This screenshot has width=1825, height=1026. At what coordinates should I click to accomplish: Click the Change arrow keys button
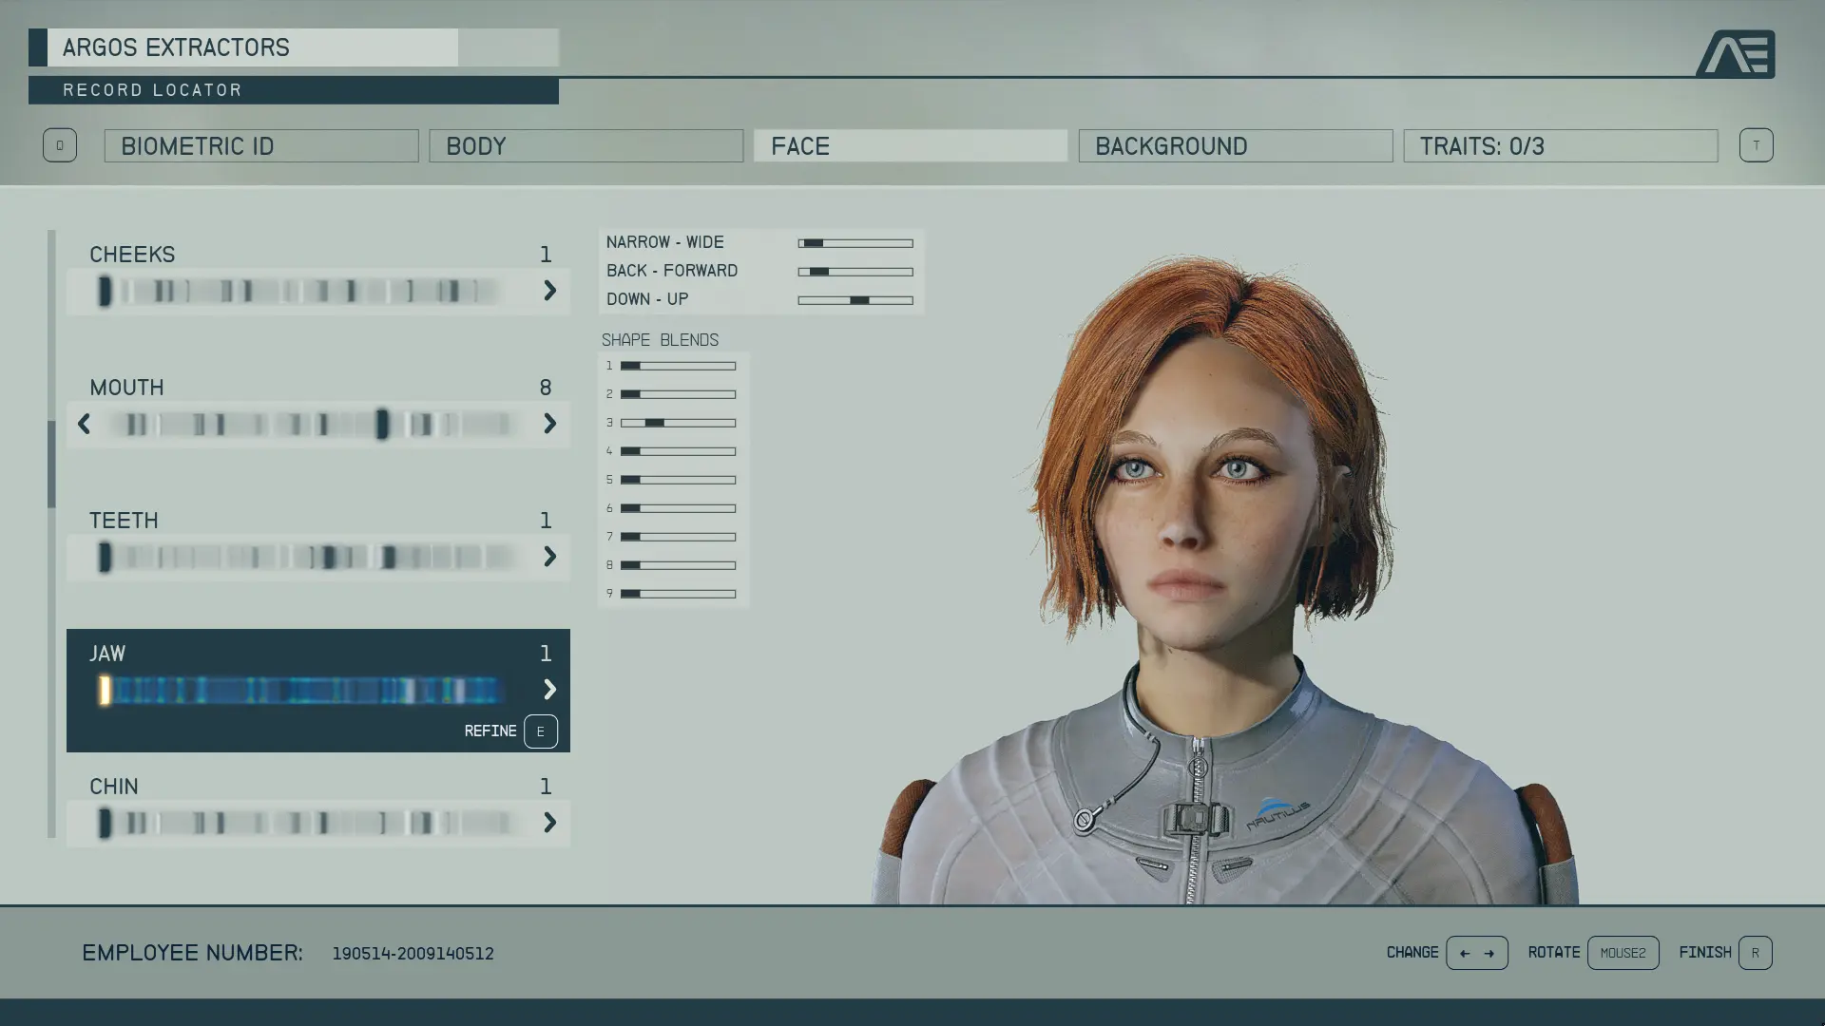[x=1476, y=953]
